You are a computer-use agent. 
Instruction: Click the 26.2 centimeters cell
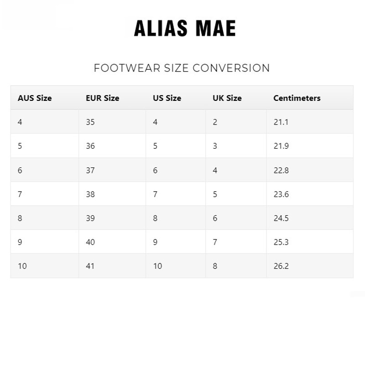click(x=310, y=266)
